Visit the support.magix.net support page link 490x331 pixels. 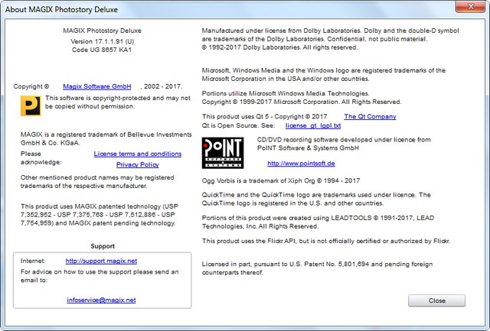pyautogui.click(x=101, y=261)
